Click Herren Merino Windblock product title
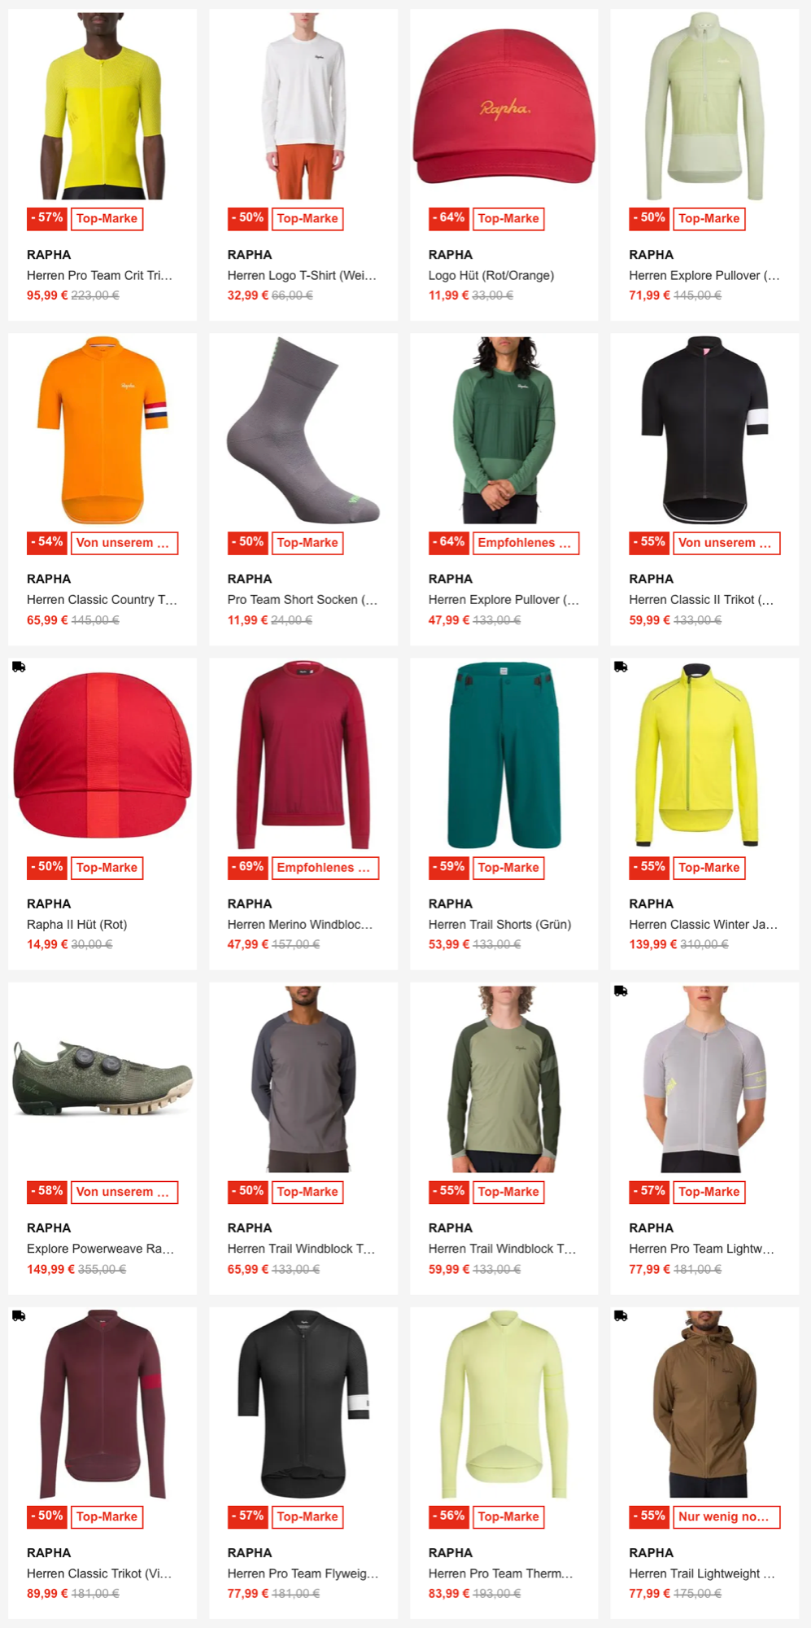811x1628 pixels. click(x=300, y=924)
